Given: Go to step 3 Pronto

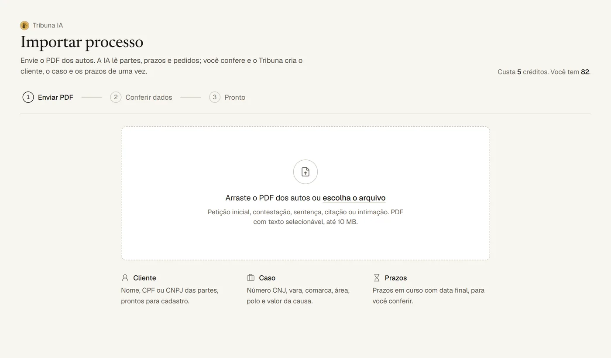Looking at the screenshot, I should (x=227, y=97).
